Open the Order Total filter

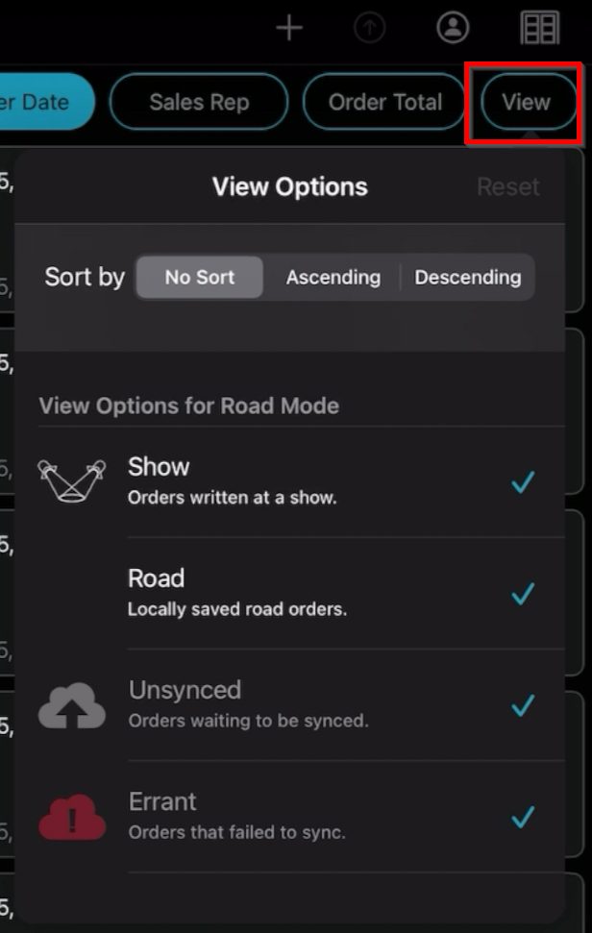tap(384, 102)
